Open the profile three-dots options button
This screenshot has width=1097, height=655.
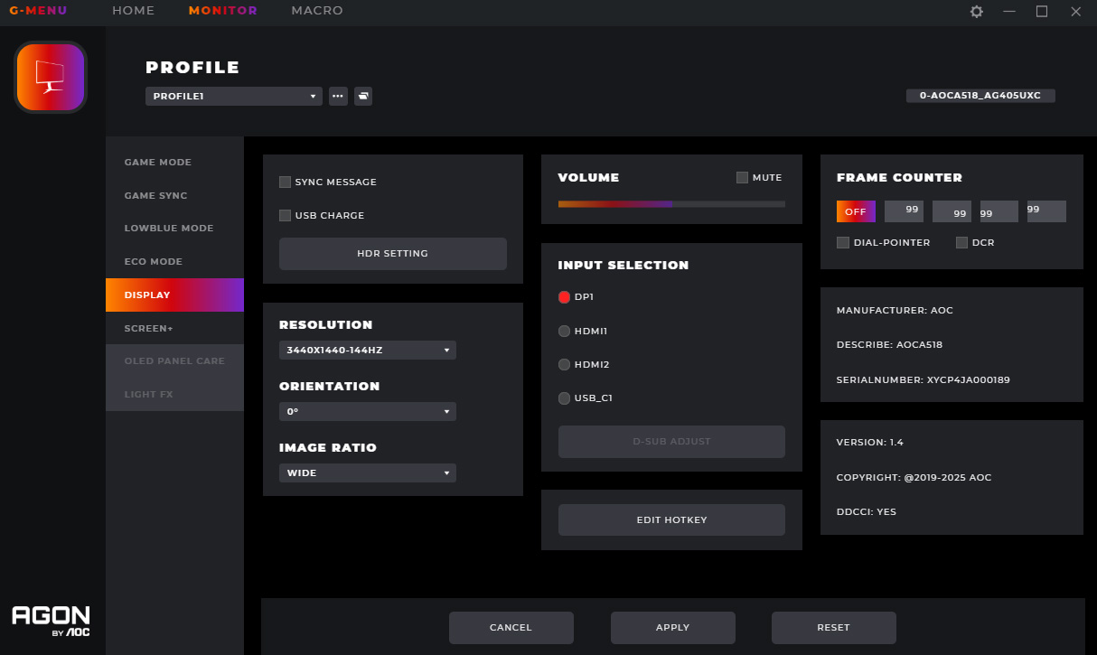click(x=338, y=96)
